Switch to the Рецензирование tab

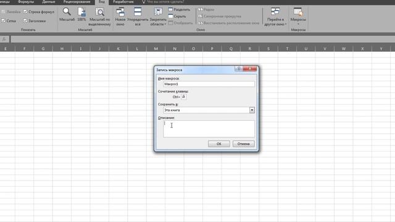pyautogui.click(x=77, y=2)
